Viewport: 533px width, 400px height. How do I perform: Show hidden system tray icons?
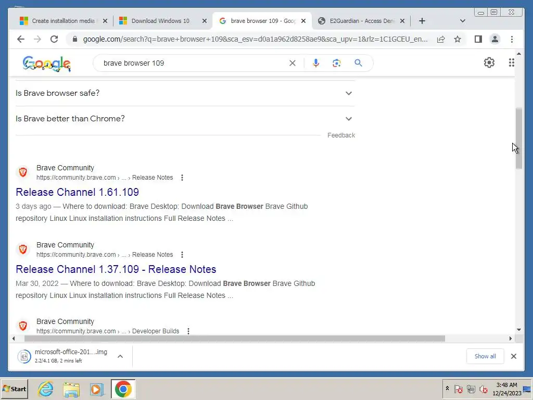point(447,389)
